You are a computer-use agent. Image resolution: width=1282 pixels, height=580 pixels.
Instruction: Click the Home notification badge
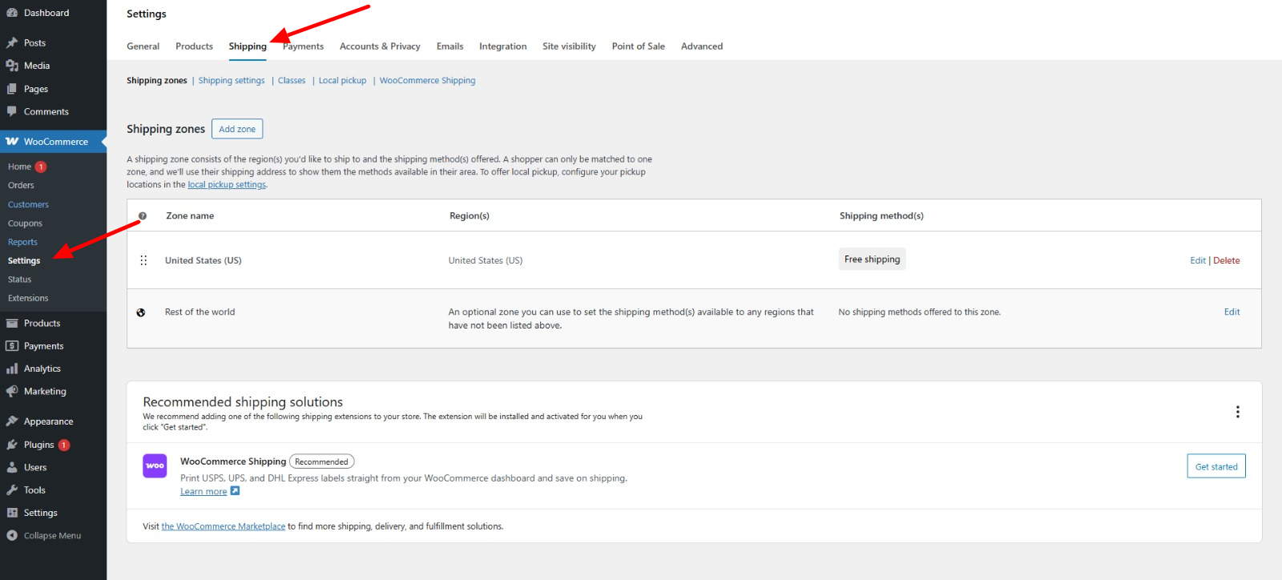(41, 167)
